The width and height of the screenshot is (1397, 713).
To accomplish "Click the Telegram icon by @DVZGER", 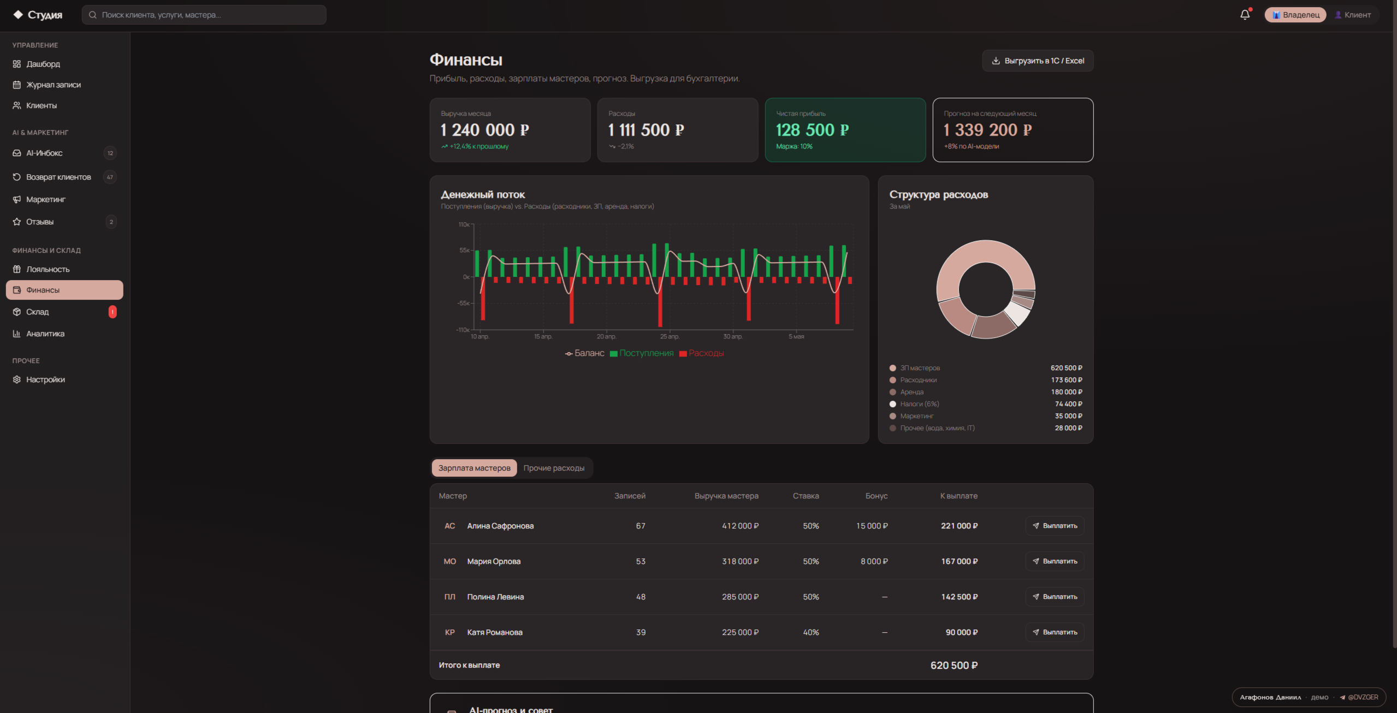I will point(1342,697).
